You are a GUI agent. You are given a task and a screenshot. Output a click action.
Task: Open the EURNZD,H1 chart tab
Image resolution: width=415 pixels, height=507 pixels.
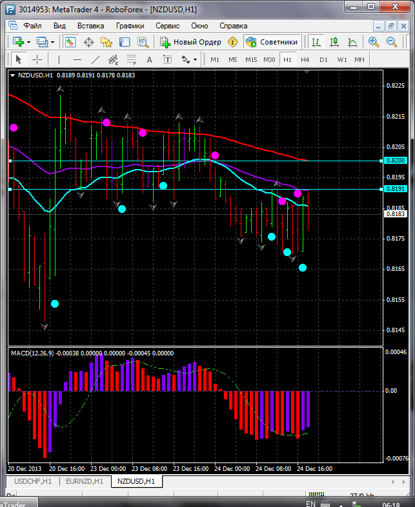coord(85,481)
